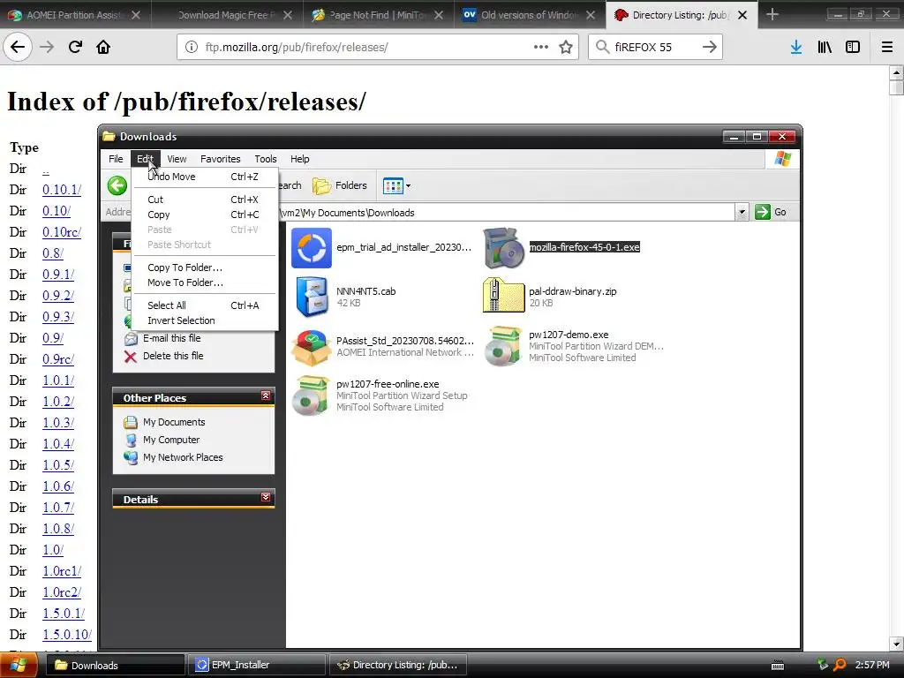Click system tray magnifier icon
This screenshot has height=678, width=904.
click(840, 666)
